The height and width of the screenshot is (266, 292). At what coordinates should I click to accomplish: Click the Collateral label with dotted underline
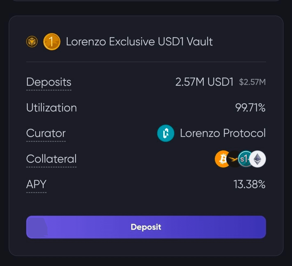(51, 159)
